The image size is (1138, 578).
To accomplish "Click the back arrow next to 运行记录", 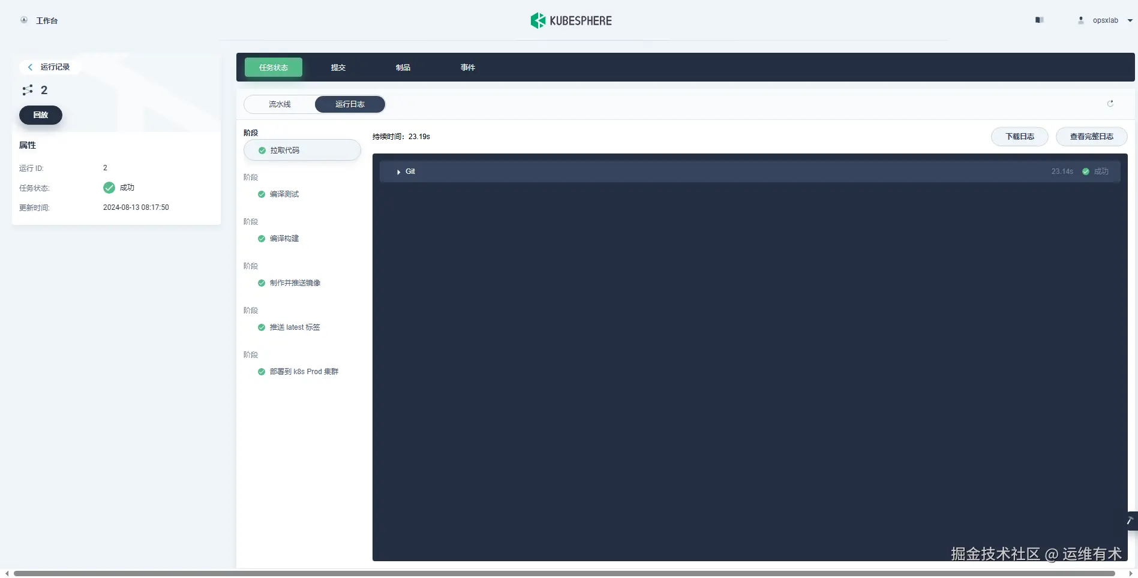I will [29, 67].
